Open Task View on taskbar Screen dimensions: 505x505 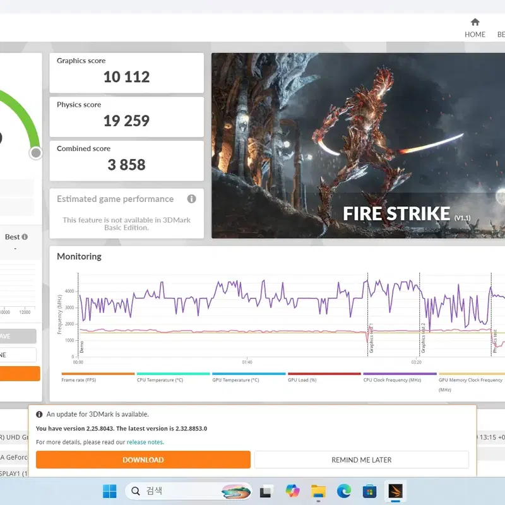[265, 491]
